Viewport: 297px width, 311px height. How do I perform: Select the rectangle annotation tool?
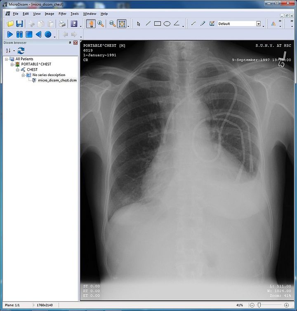click(158, 24)
